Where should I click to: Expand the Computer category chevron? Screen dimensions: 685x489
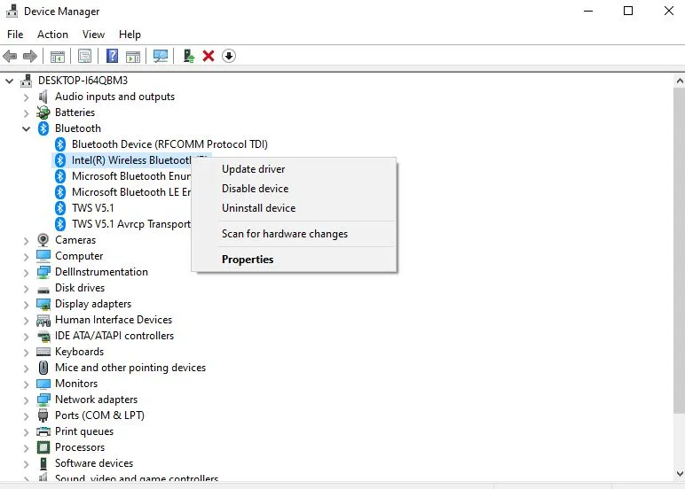pyautogui.click(x=27, y=257)
